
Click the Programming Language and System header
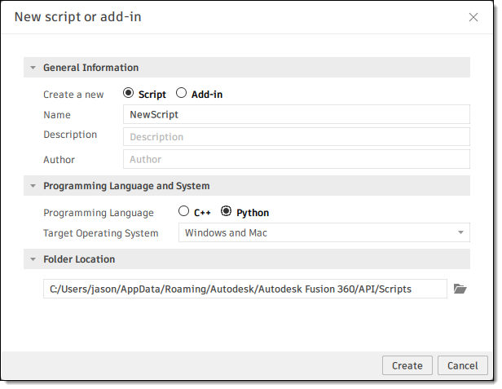point(126,186)
